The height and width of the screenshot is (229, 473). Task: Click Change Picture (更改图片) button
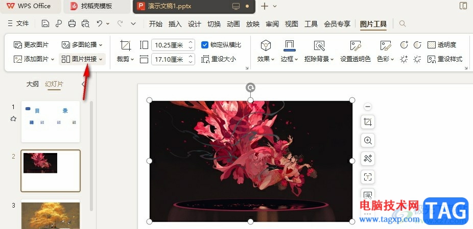[x=31, y=45]
